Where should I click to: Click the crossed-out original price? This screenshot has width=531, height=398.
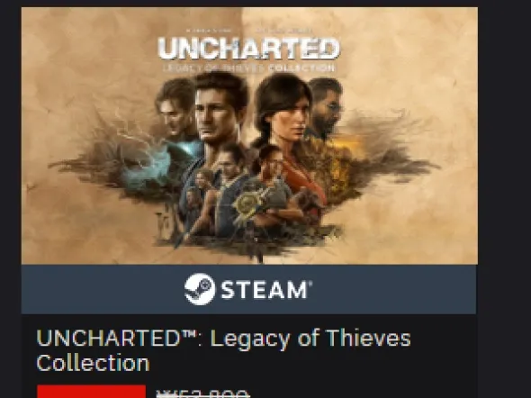[x=202, y=393]
